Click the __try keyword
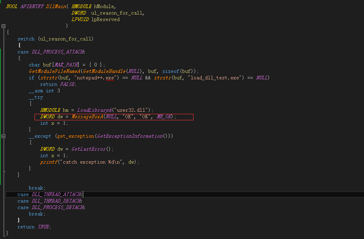Screen dimensions: 364x239 coord(36,97)
